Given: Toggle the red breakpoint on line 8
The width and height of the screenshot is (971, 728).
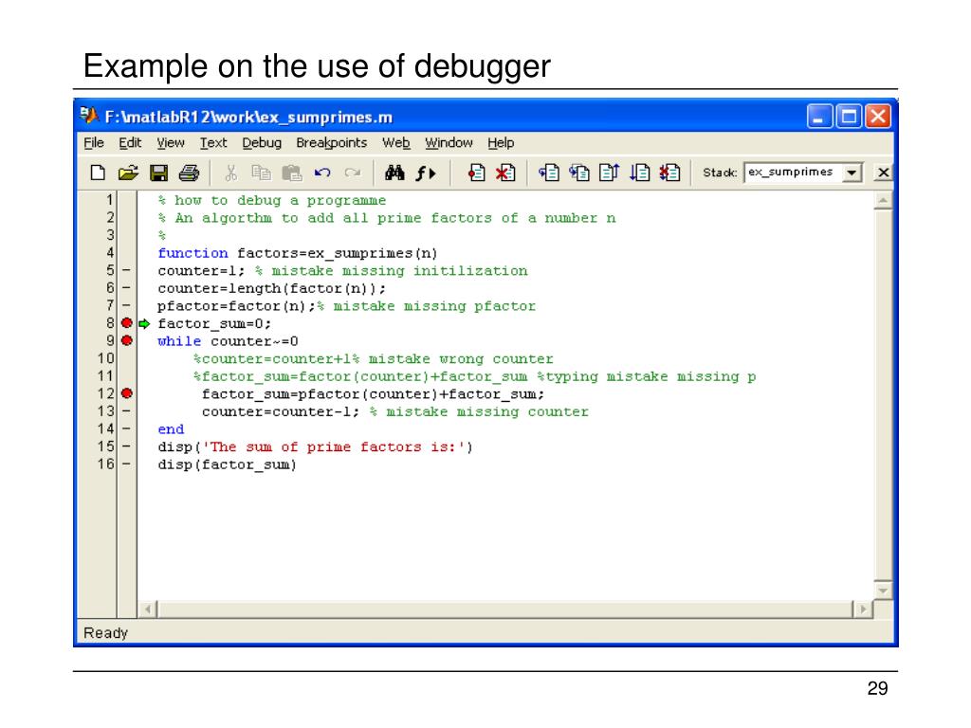Looking at the screenshot, I should click(x=127, y=323).
